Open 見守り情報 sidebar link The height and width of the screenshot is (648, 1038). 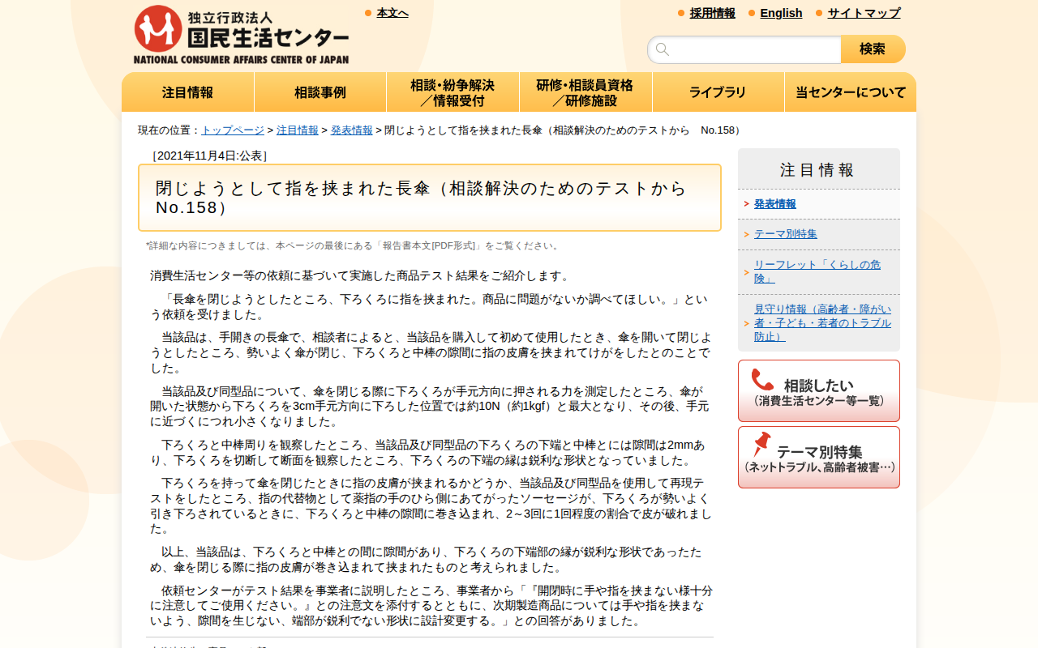click(x=822, y=322)
